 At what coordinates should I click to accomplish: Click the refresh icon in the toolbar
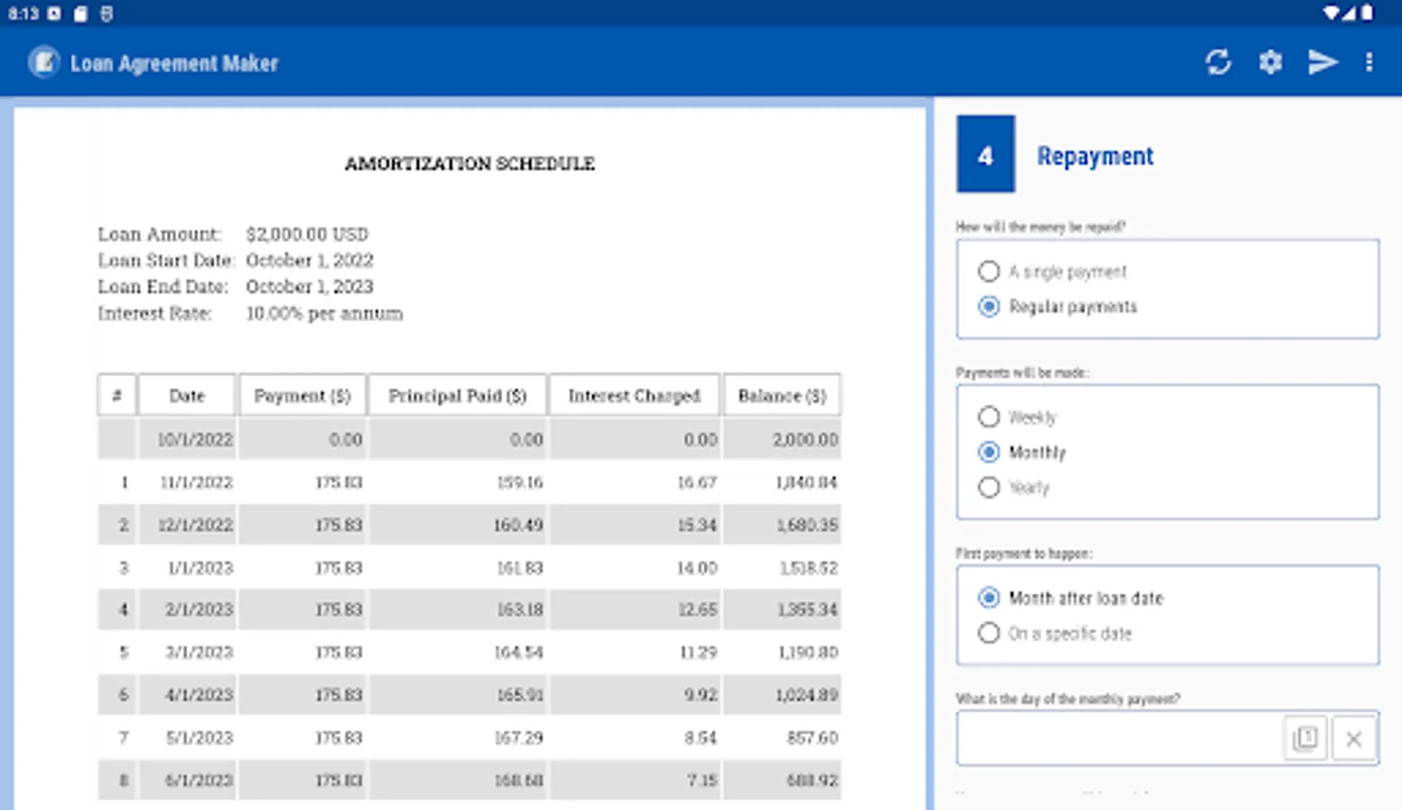(1217, 62)
